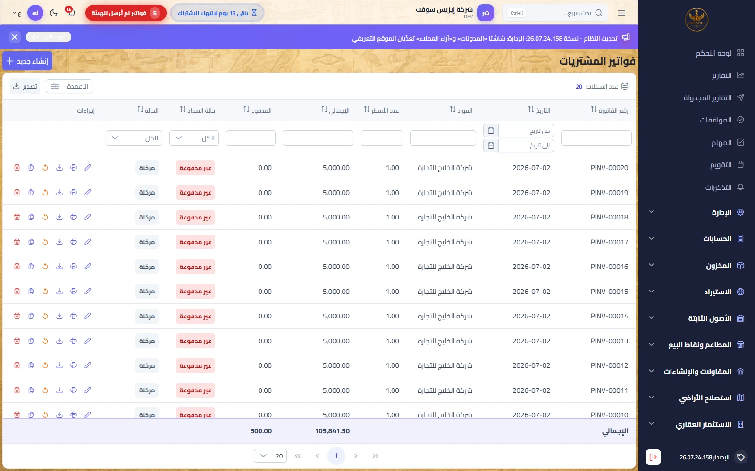Click the banner read-more pill button
Screen dimensions: 755x471
pyautogui.click(x=49, y=37)
